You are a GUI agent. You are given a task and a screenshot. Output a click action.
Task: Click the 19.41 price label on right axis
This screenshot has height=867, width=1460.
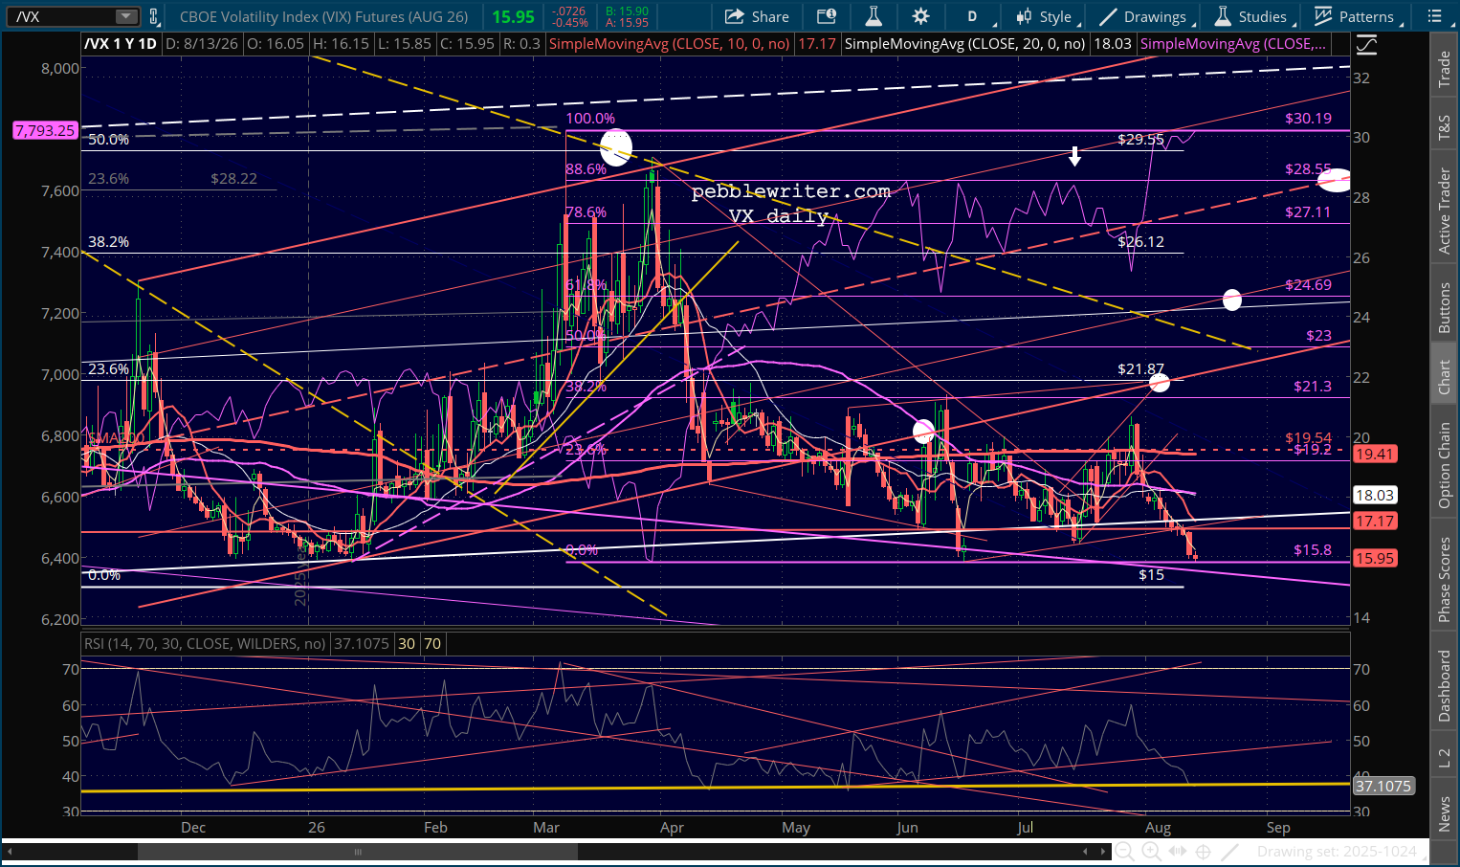1375,454
